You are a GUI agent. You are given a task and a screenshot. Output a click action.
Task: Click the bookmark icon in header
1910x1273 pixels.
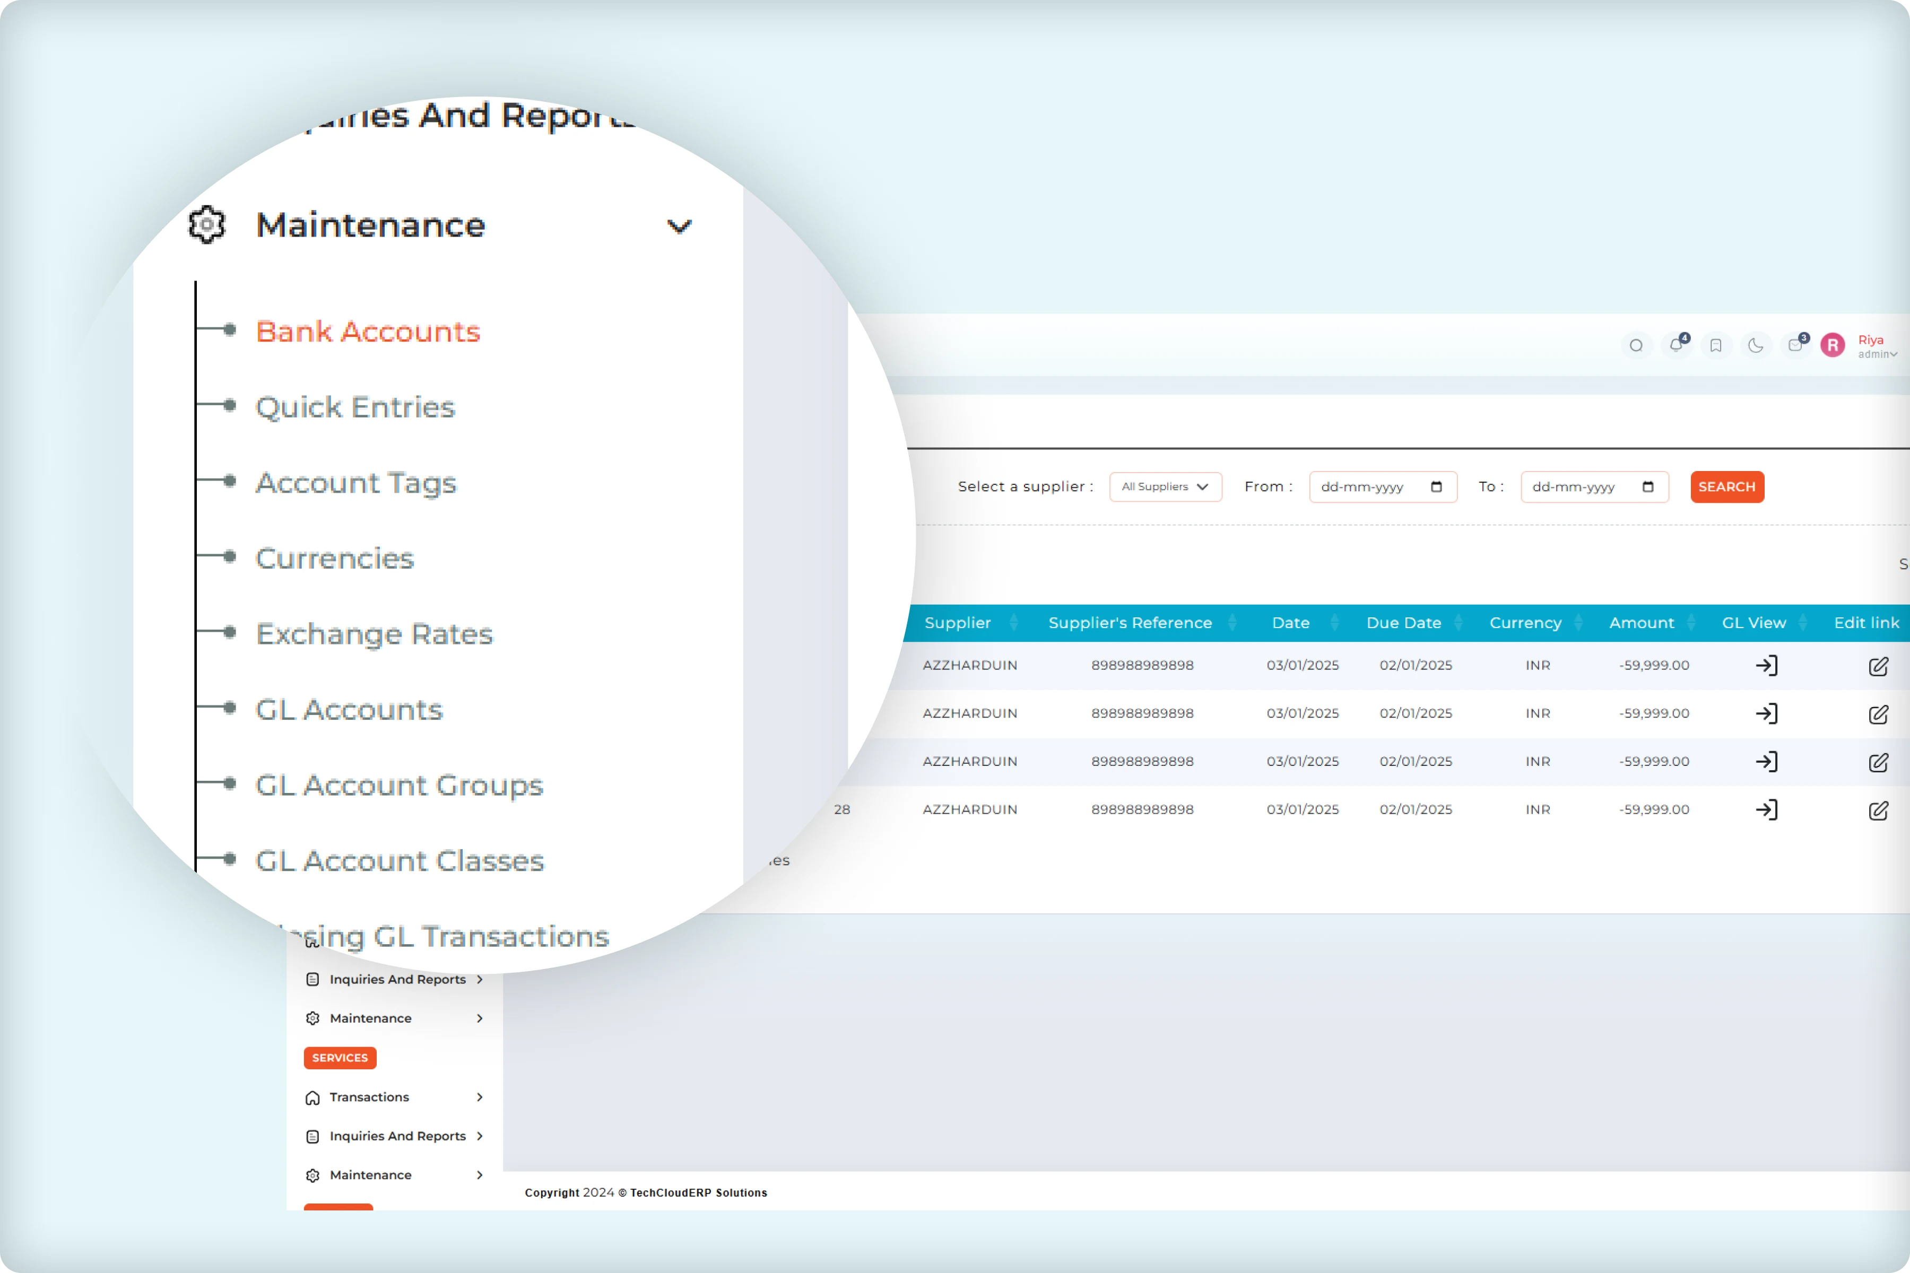tap(1715, 346)
